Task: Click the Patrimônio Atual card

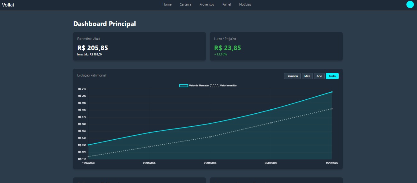Action: point(139,46)
